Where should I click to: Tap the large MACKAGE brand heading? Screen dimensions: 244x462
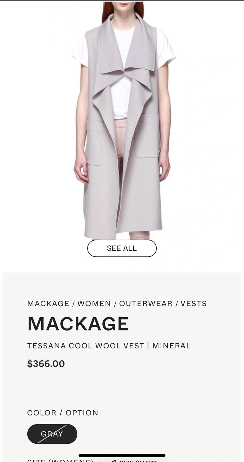[78, 324]
